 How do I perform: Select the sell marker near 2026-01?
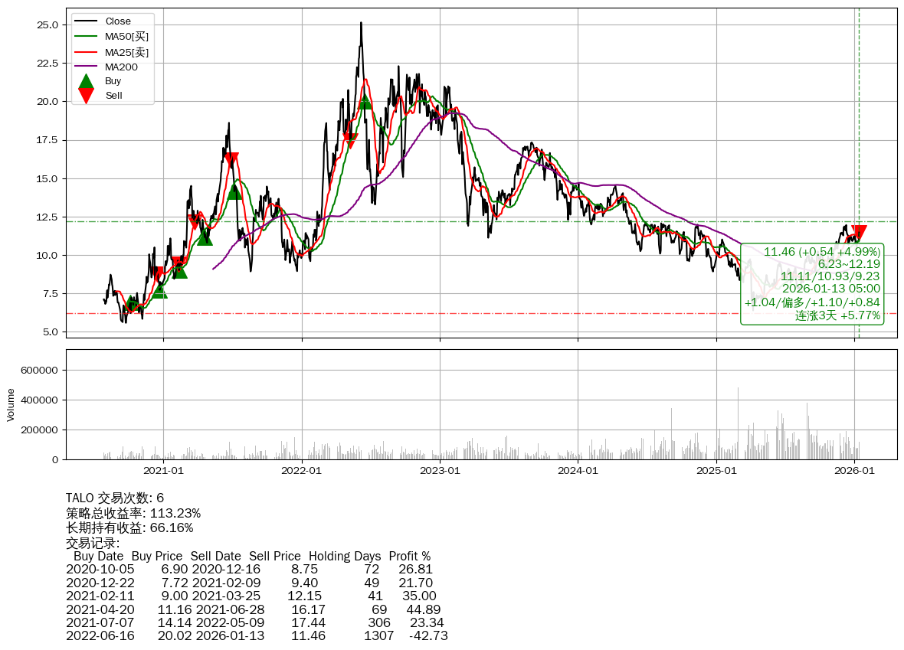coord(859,233)
